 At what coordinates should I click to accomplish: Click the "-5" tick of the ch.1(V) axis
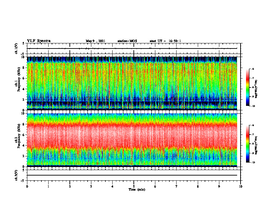click(23, 54)
